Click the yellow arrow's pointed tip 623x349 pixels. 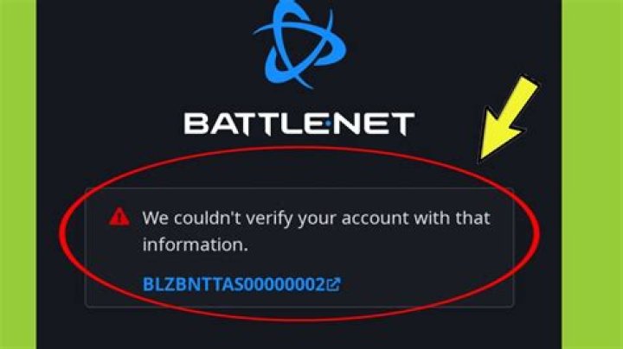(x=482, y=159)
